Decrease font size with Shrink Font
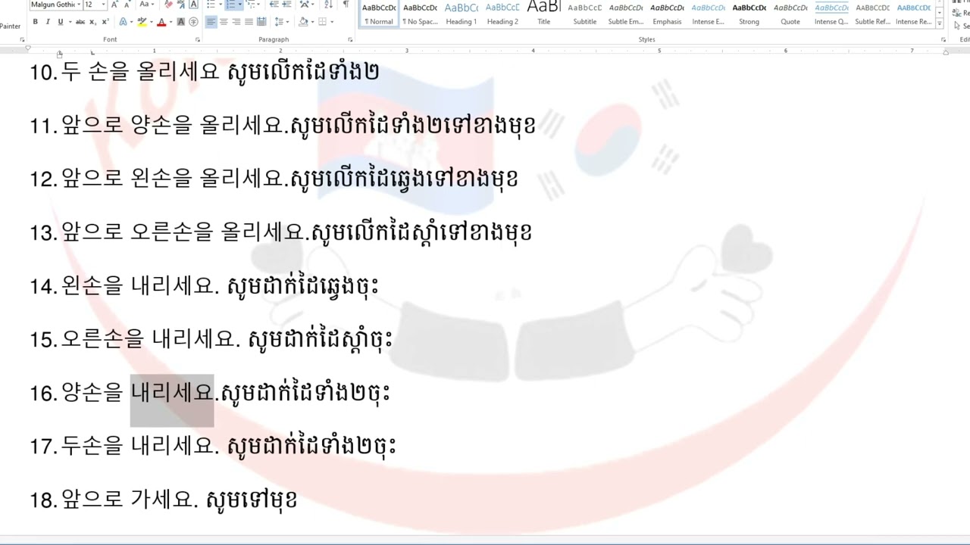Screen dimensions: 970x545 coord(127,5)
